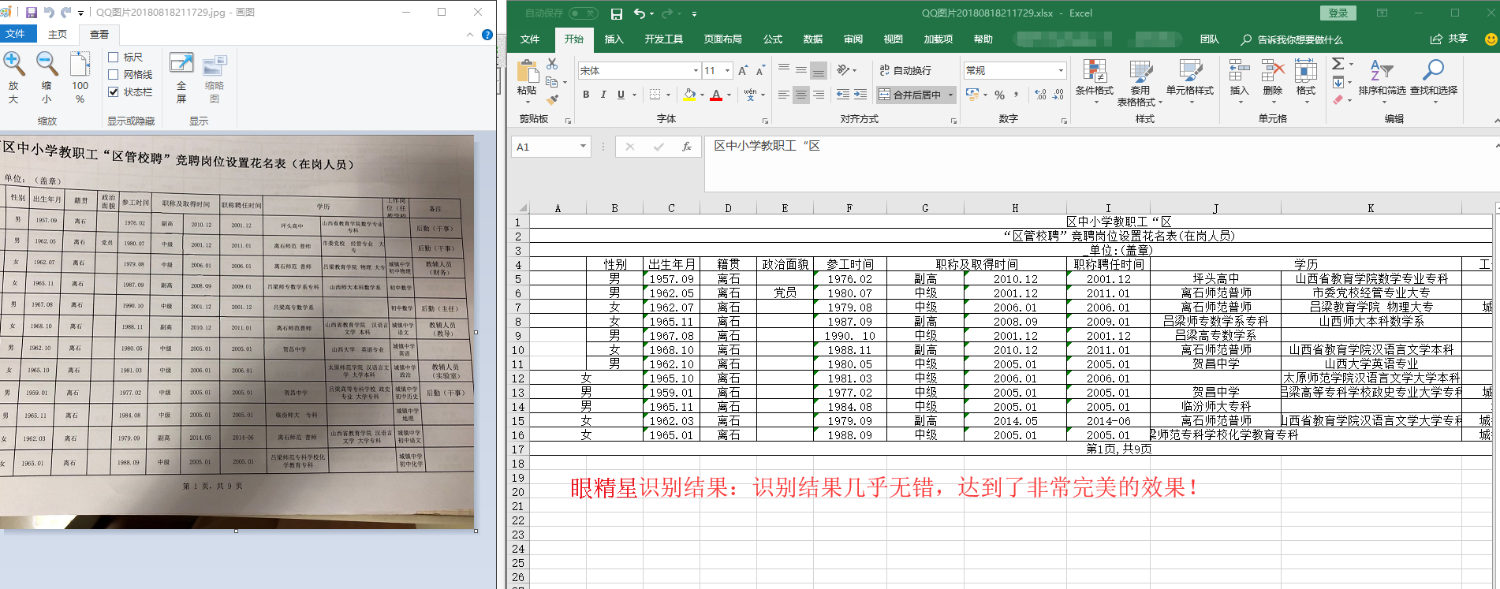Toggle the Rulers checkbox in Paint
This screenshot has width=1500, height=589.
[x=114, y=57]
